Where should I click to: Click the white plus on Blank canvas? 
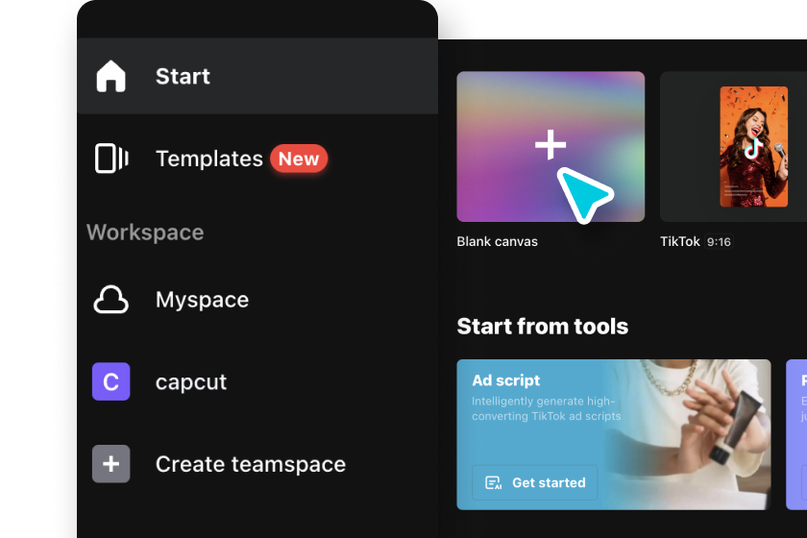tap(550, 144)
